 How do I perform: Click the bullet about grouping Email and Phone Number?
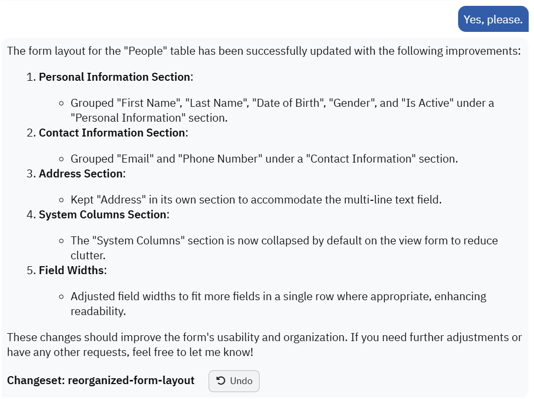coord(264,159)
